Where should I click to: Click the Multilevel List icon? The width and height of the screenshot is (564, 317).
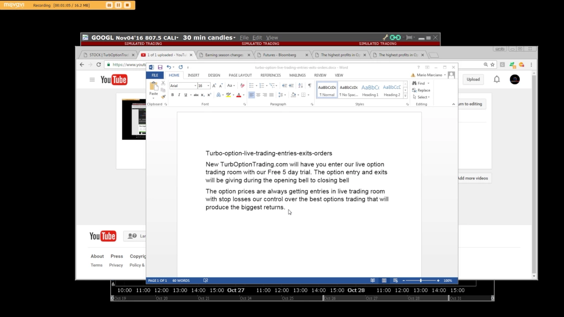pos(272,85)
